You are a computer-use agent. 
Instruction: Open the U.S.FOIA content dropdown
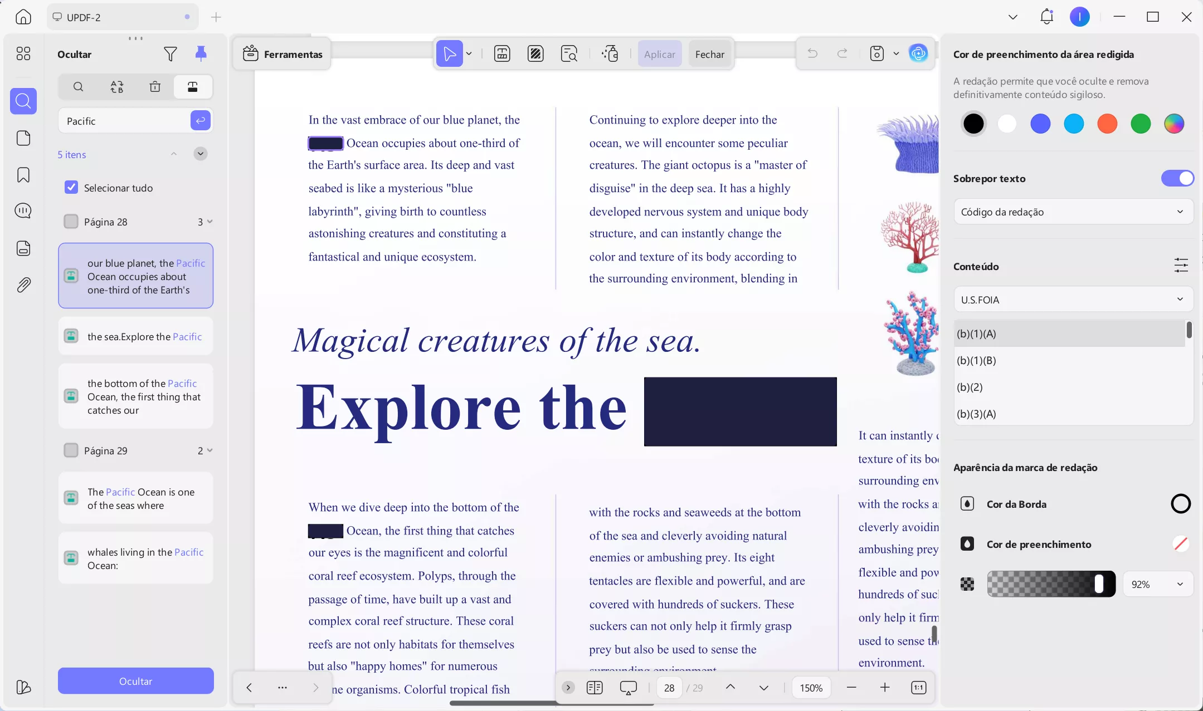pyautogui.click(x=1073, y=300)
